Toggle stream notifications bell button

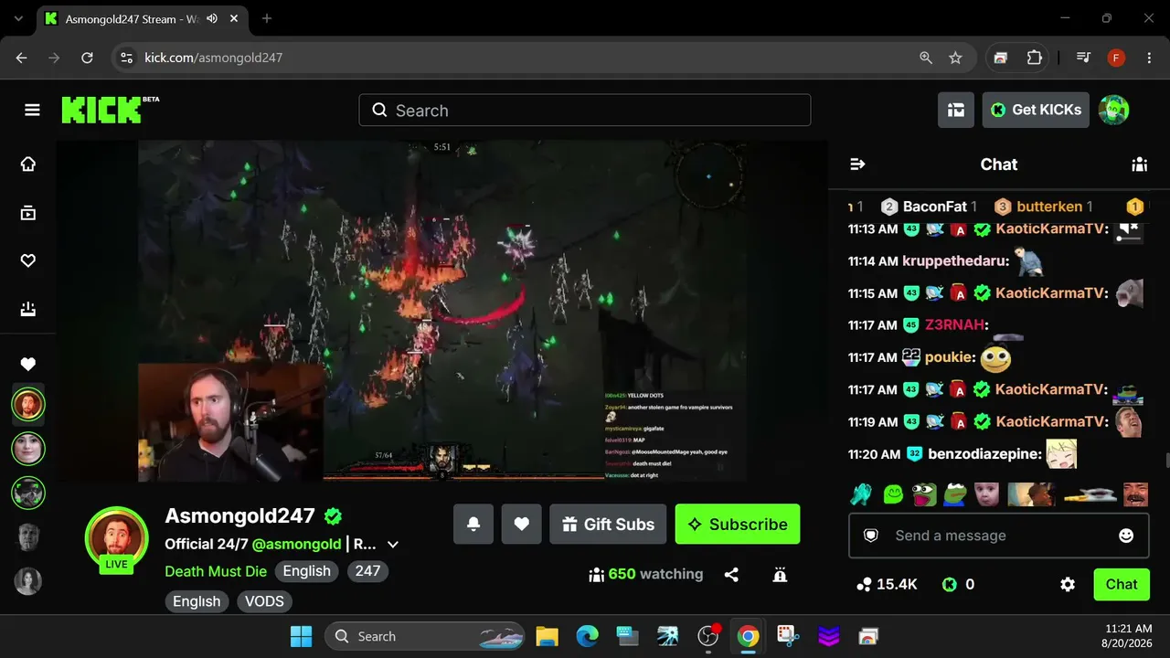click(473, 524)
